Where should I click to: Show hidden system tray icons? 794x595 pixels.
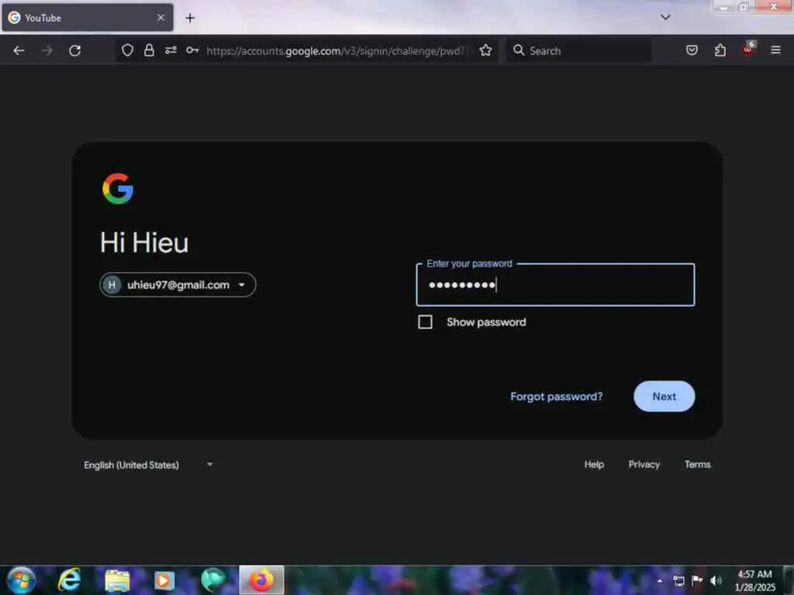click(660, 581)
